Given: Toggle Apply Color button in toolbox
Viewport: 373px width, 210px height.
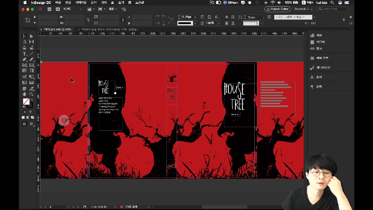Looking at the screenshot, I should [x=23, y=118].
